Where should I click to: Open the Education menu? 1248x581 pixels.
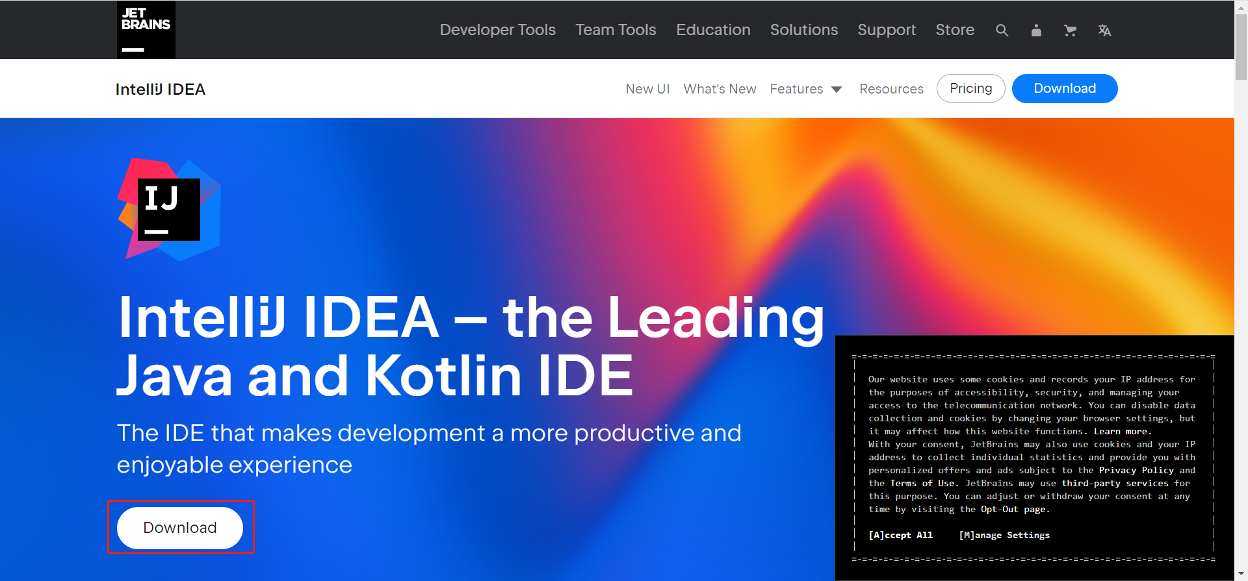(713, 30)
